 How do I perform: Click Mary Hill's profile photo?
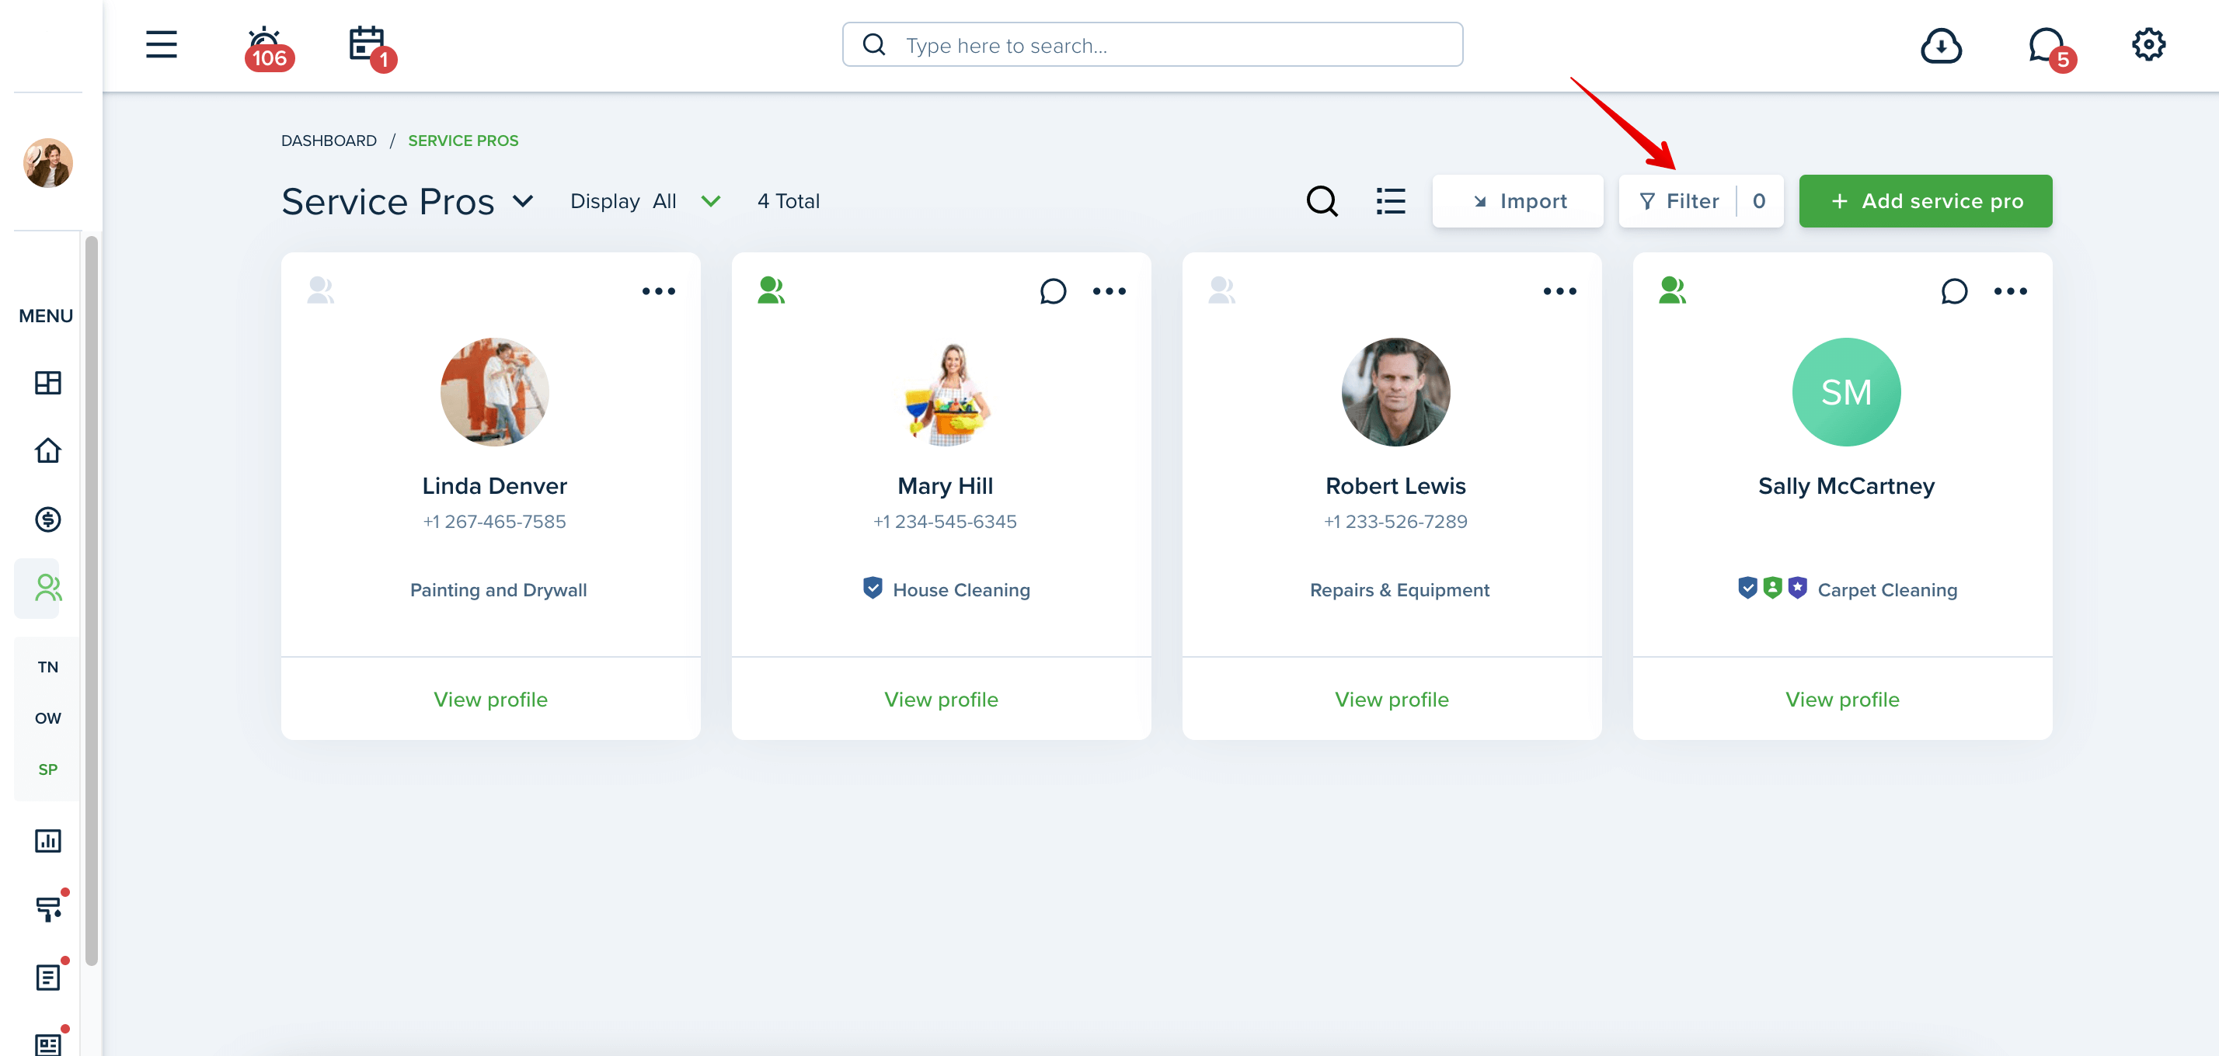click(x=945, y=392)
